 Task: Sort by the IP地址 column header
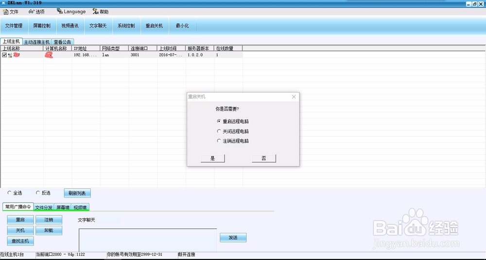86,49
